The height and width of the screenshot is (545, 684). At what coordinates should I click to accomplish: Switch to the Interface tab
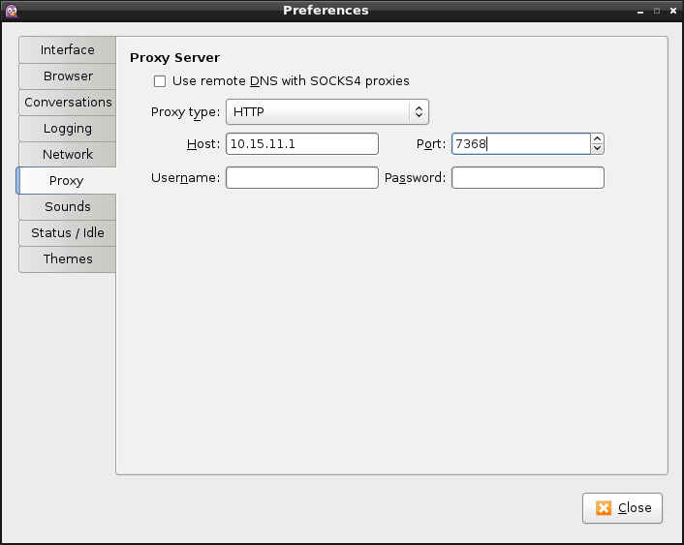point(67,49)
